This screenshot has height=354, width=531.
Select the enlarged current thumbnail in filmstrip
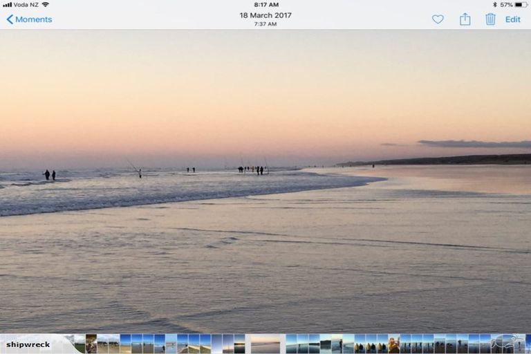click(265, 344)
